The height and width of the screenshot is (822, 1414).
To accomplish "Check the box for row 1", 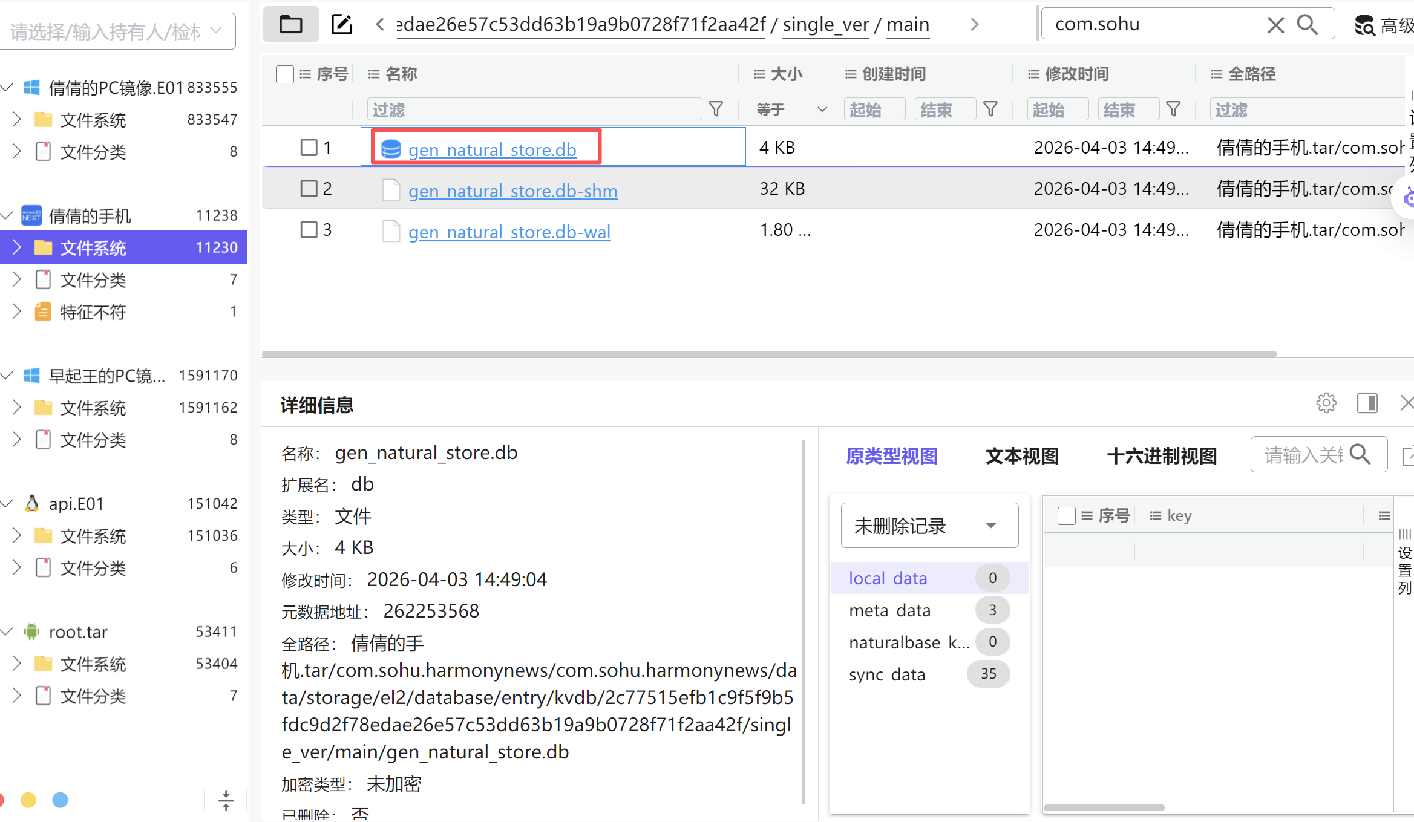I will click(309, 148).
